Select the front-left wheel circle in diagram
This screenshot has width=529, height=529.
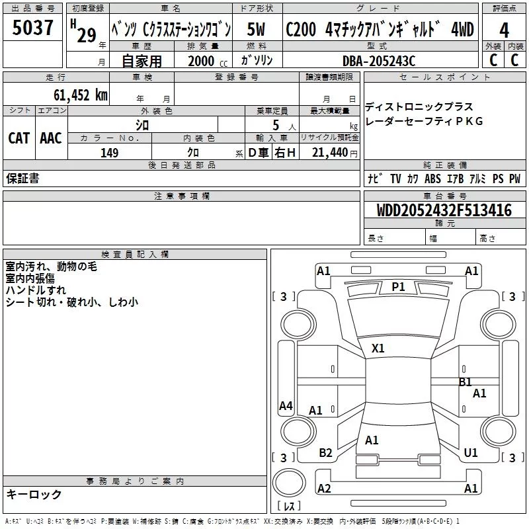pos(298,325)
